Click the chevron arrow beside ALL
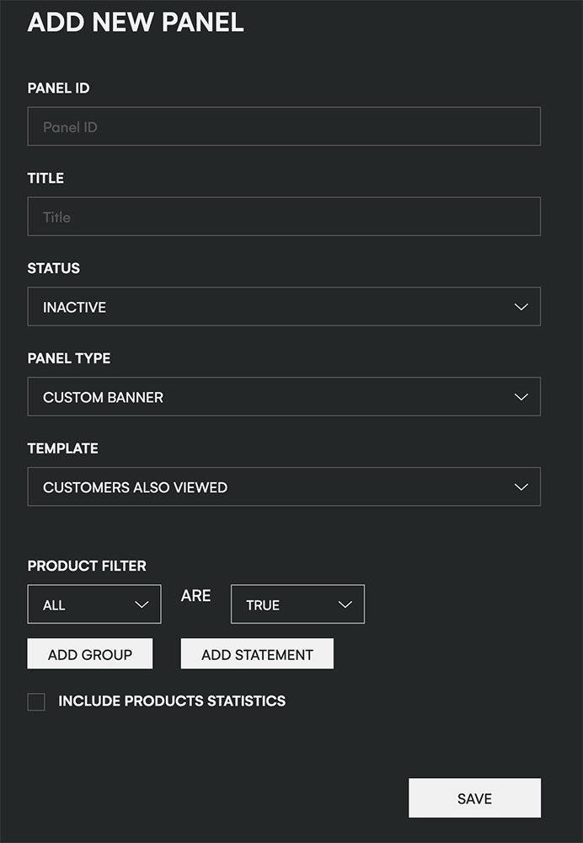Viewport: 583px width, 843px height. click(x=142, y=604)
